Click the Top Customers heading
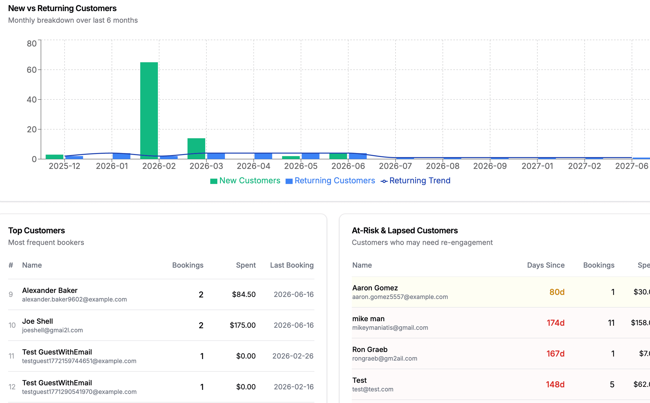The image size is (650, 403). [x=37, y=231]
